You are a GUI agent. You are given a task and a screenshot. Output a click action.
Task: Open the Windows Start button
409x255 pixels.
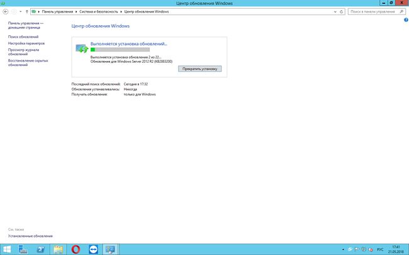[x=7, y=249]
